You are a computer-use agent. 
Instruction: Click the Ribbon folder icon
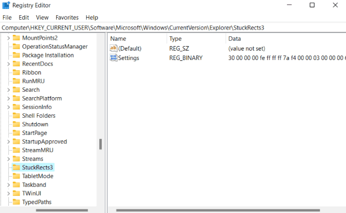16,72
